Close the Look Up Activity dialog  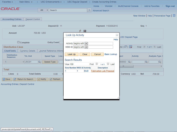(117, 35)
